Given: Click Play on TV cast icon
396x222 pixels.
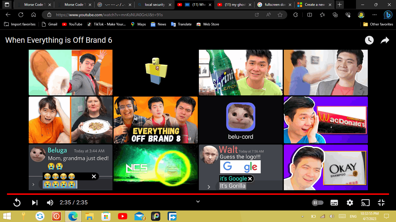Looking at the screenshot, I should 365,203.
